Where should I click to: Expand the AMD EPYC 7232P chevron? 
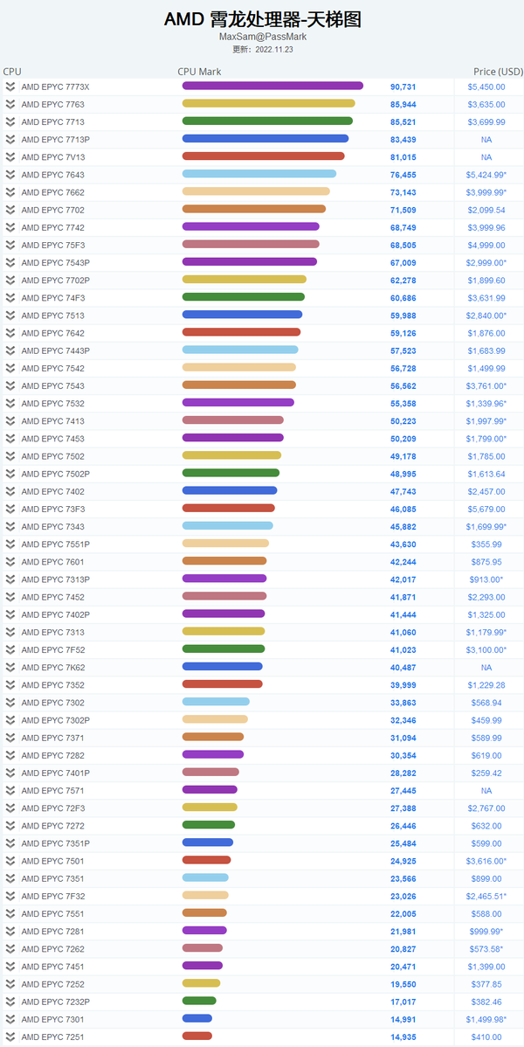[10, 1002]
